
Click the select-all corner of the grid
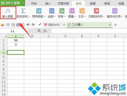5,36
